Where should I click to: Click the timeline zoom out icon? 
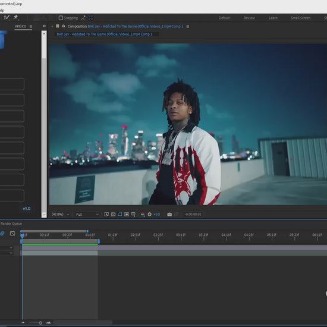tap(23, 323)
